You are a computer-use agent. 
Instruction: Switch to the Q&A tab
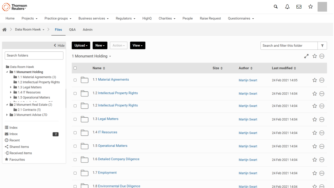(72, 29)
